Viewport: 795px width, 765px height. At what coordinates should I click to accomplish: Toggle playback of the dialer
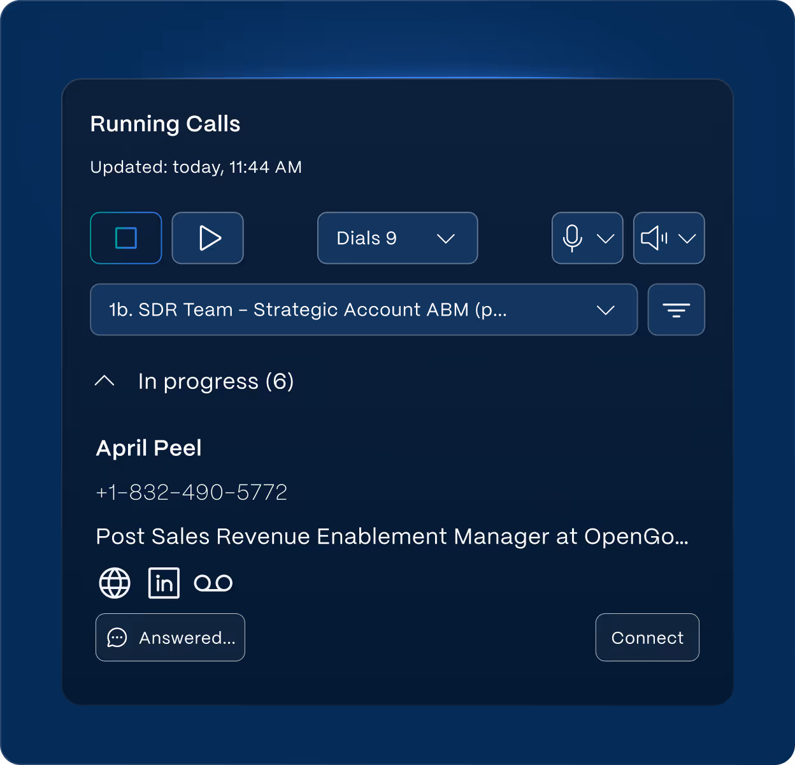[x=207, y=238]
